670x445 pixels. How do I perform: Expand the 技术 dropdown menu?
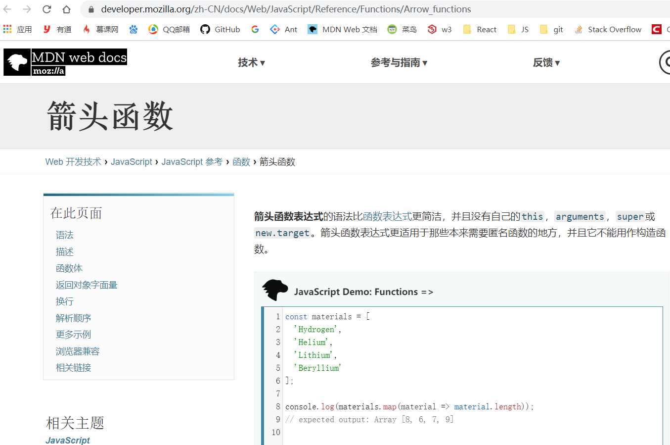click(251, 62)
